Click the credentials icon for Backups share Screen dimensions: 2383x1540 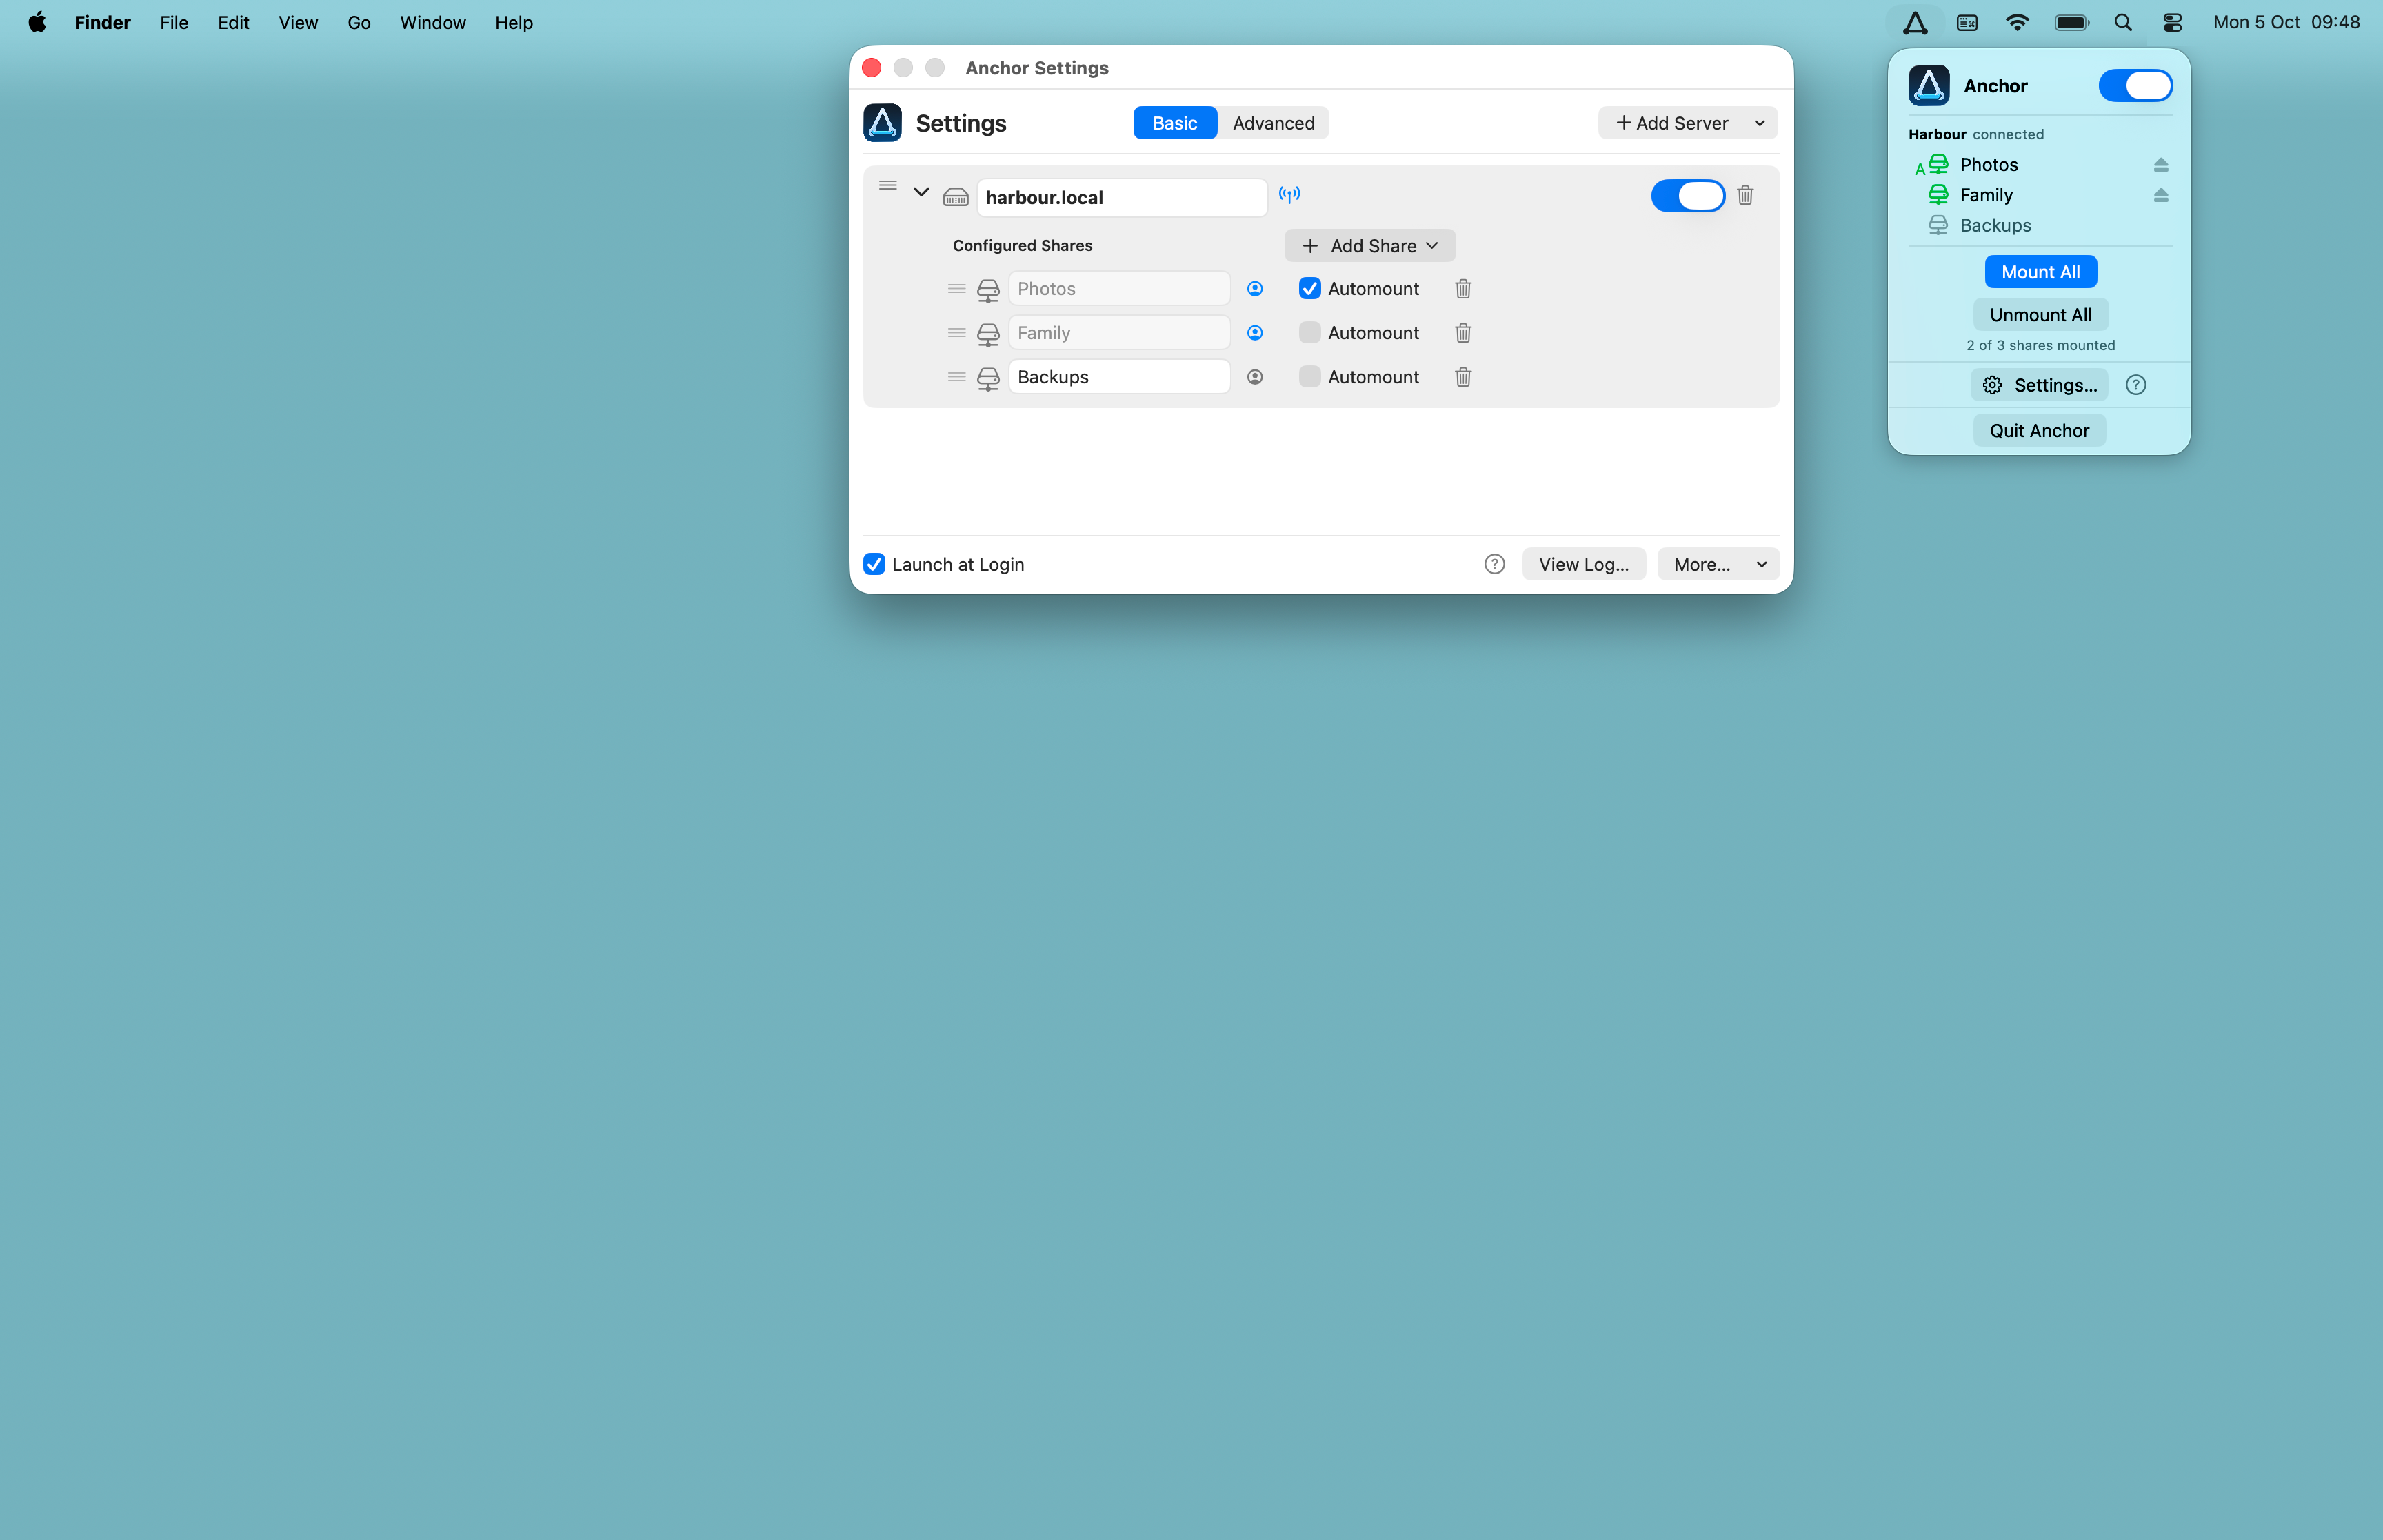tap(1255, 377)
